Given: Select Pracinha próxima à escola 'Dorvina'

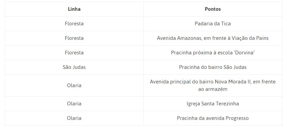Looking at the screenshot, I should tap(213, 53).
